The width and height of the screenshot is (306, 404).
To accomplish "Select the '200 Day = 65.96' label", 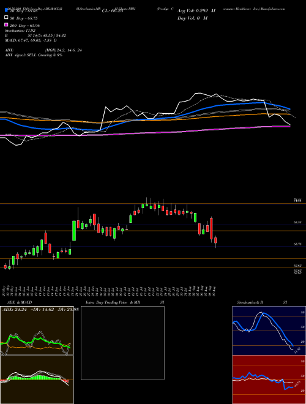I will click(x=24, y=26).
